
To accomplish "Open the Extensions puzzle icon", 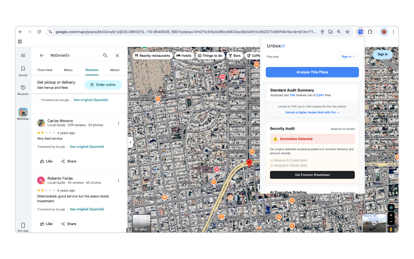I will 370,32.
